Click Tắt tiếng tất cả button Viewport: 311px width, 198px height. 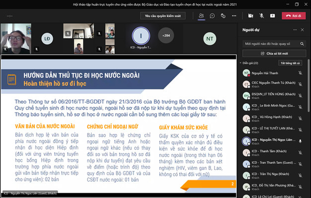290,63
